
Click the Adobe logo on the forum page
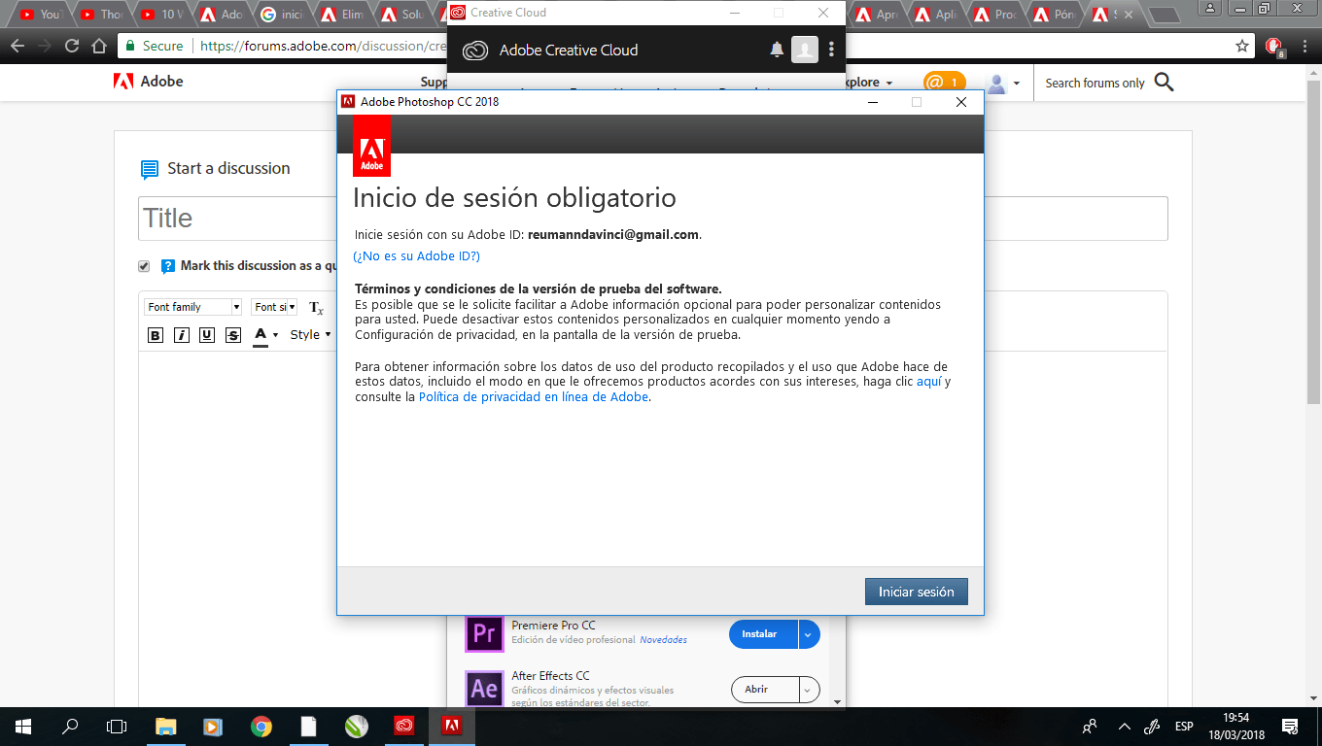[x=148, y=82]
